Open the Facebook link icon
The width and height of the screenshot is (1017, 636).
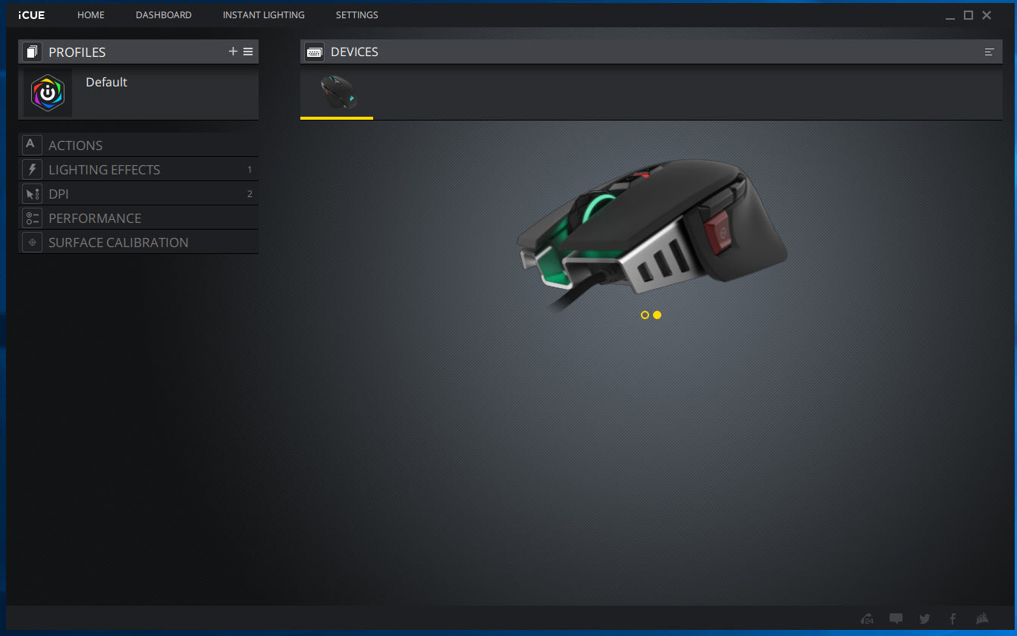tap(953, 619)
